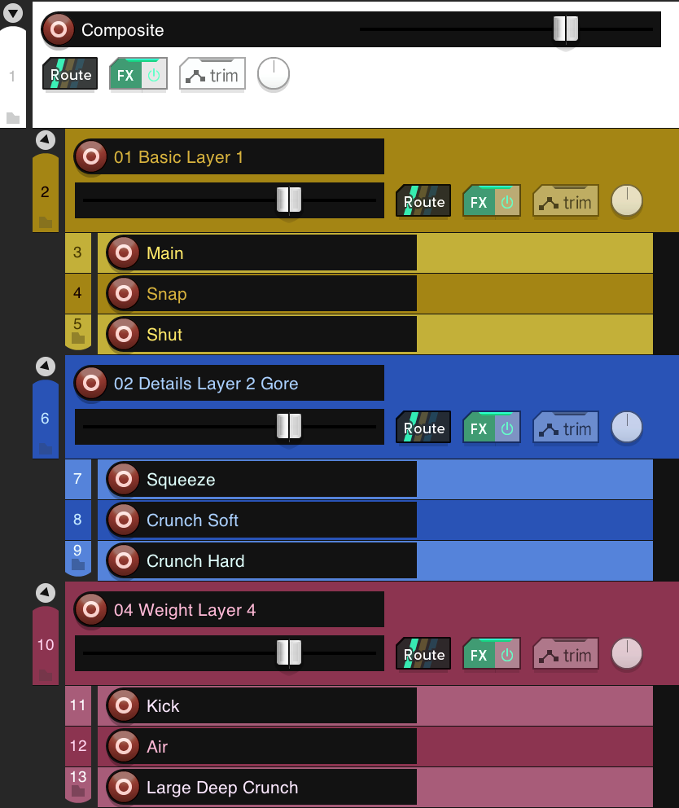Click trim envelope button on Composite track
679x808 pixels.
[x=212, y=74]
